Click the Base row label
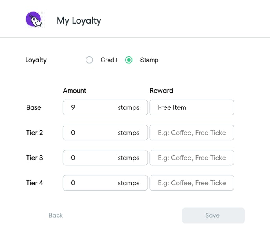The height and width of the screenshot is (240, 270). pos(34,107)
